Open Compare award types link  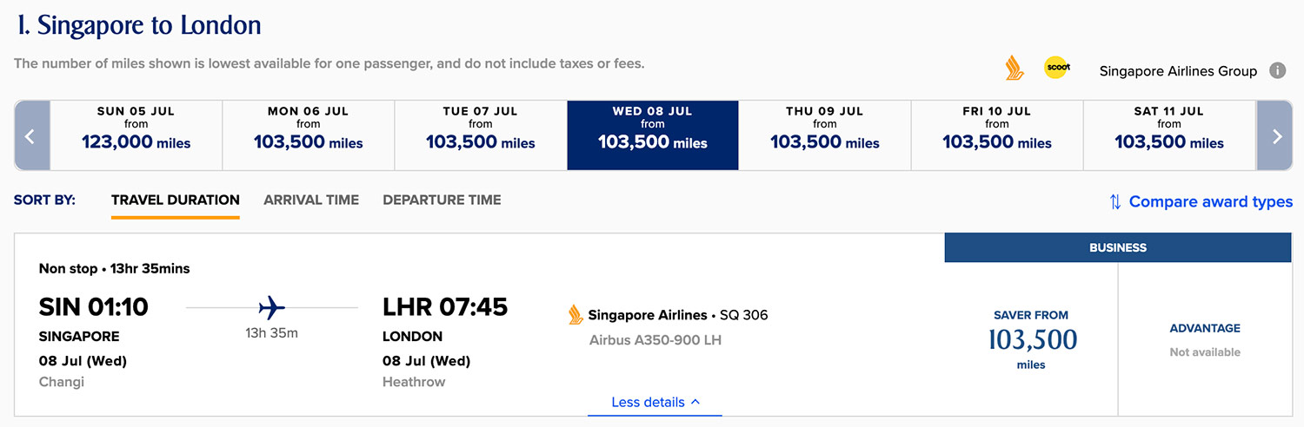(x=1210, y=202)
